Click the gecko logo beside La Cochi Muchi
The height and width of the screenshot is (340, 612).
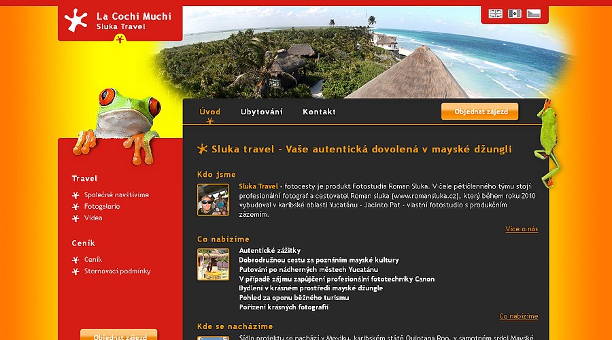(x=76, y=20)
